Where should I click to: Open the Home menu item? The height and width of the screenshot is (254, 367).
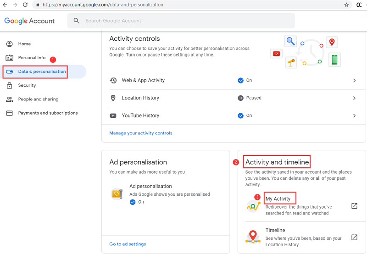(24, 44)
